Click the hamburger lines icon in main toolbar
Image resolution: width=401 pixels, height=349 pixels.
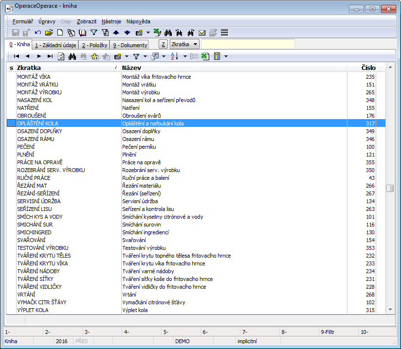point(224,33)
